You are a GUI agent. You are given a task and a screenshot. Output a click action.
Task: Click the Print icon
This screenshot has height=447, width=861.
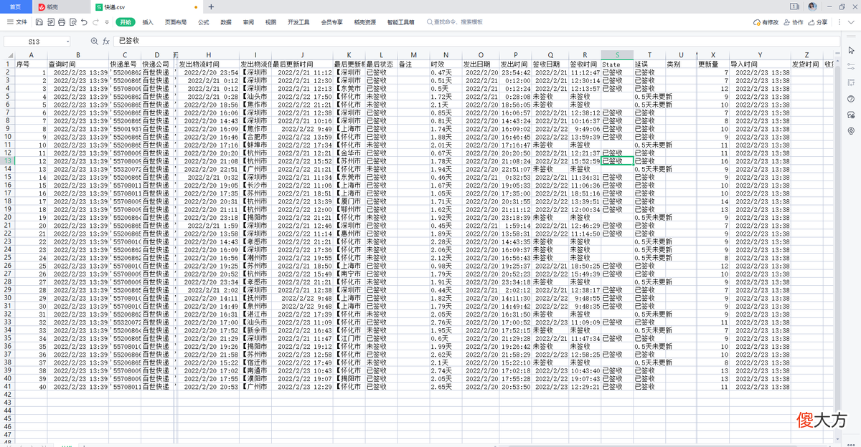point(61,22)
